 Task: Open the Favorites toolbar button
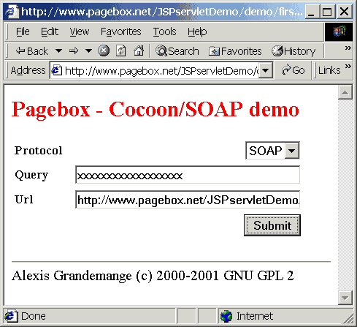pos(235,51)
